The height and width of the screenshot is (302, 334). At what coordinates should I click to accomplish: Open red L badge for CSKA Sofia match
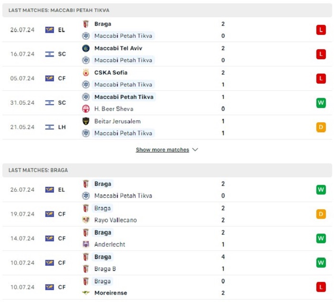[x=321, y=78]
